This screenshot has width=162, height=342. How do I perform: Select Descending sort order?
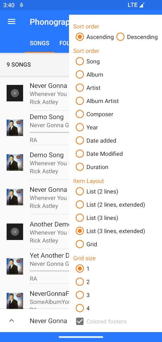tap(137, 37)
